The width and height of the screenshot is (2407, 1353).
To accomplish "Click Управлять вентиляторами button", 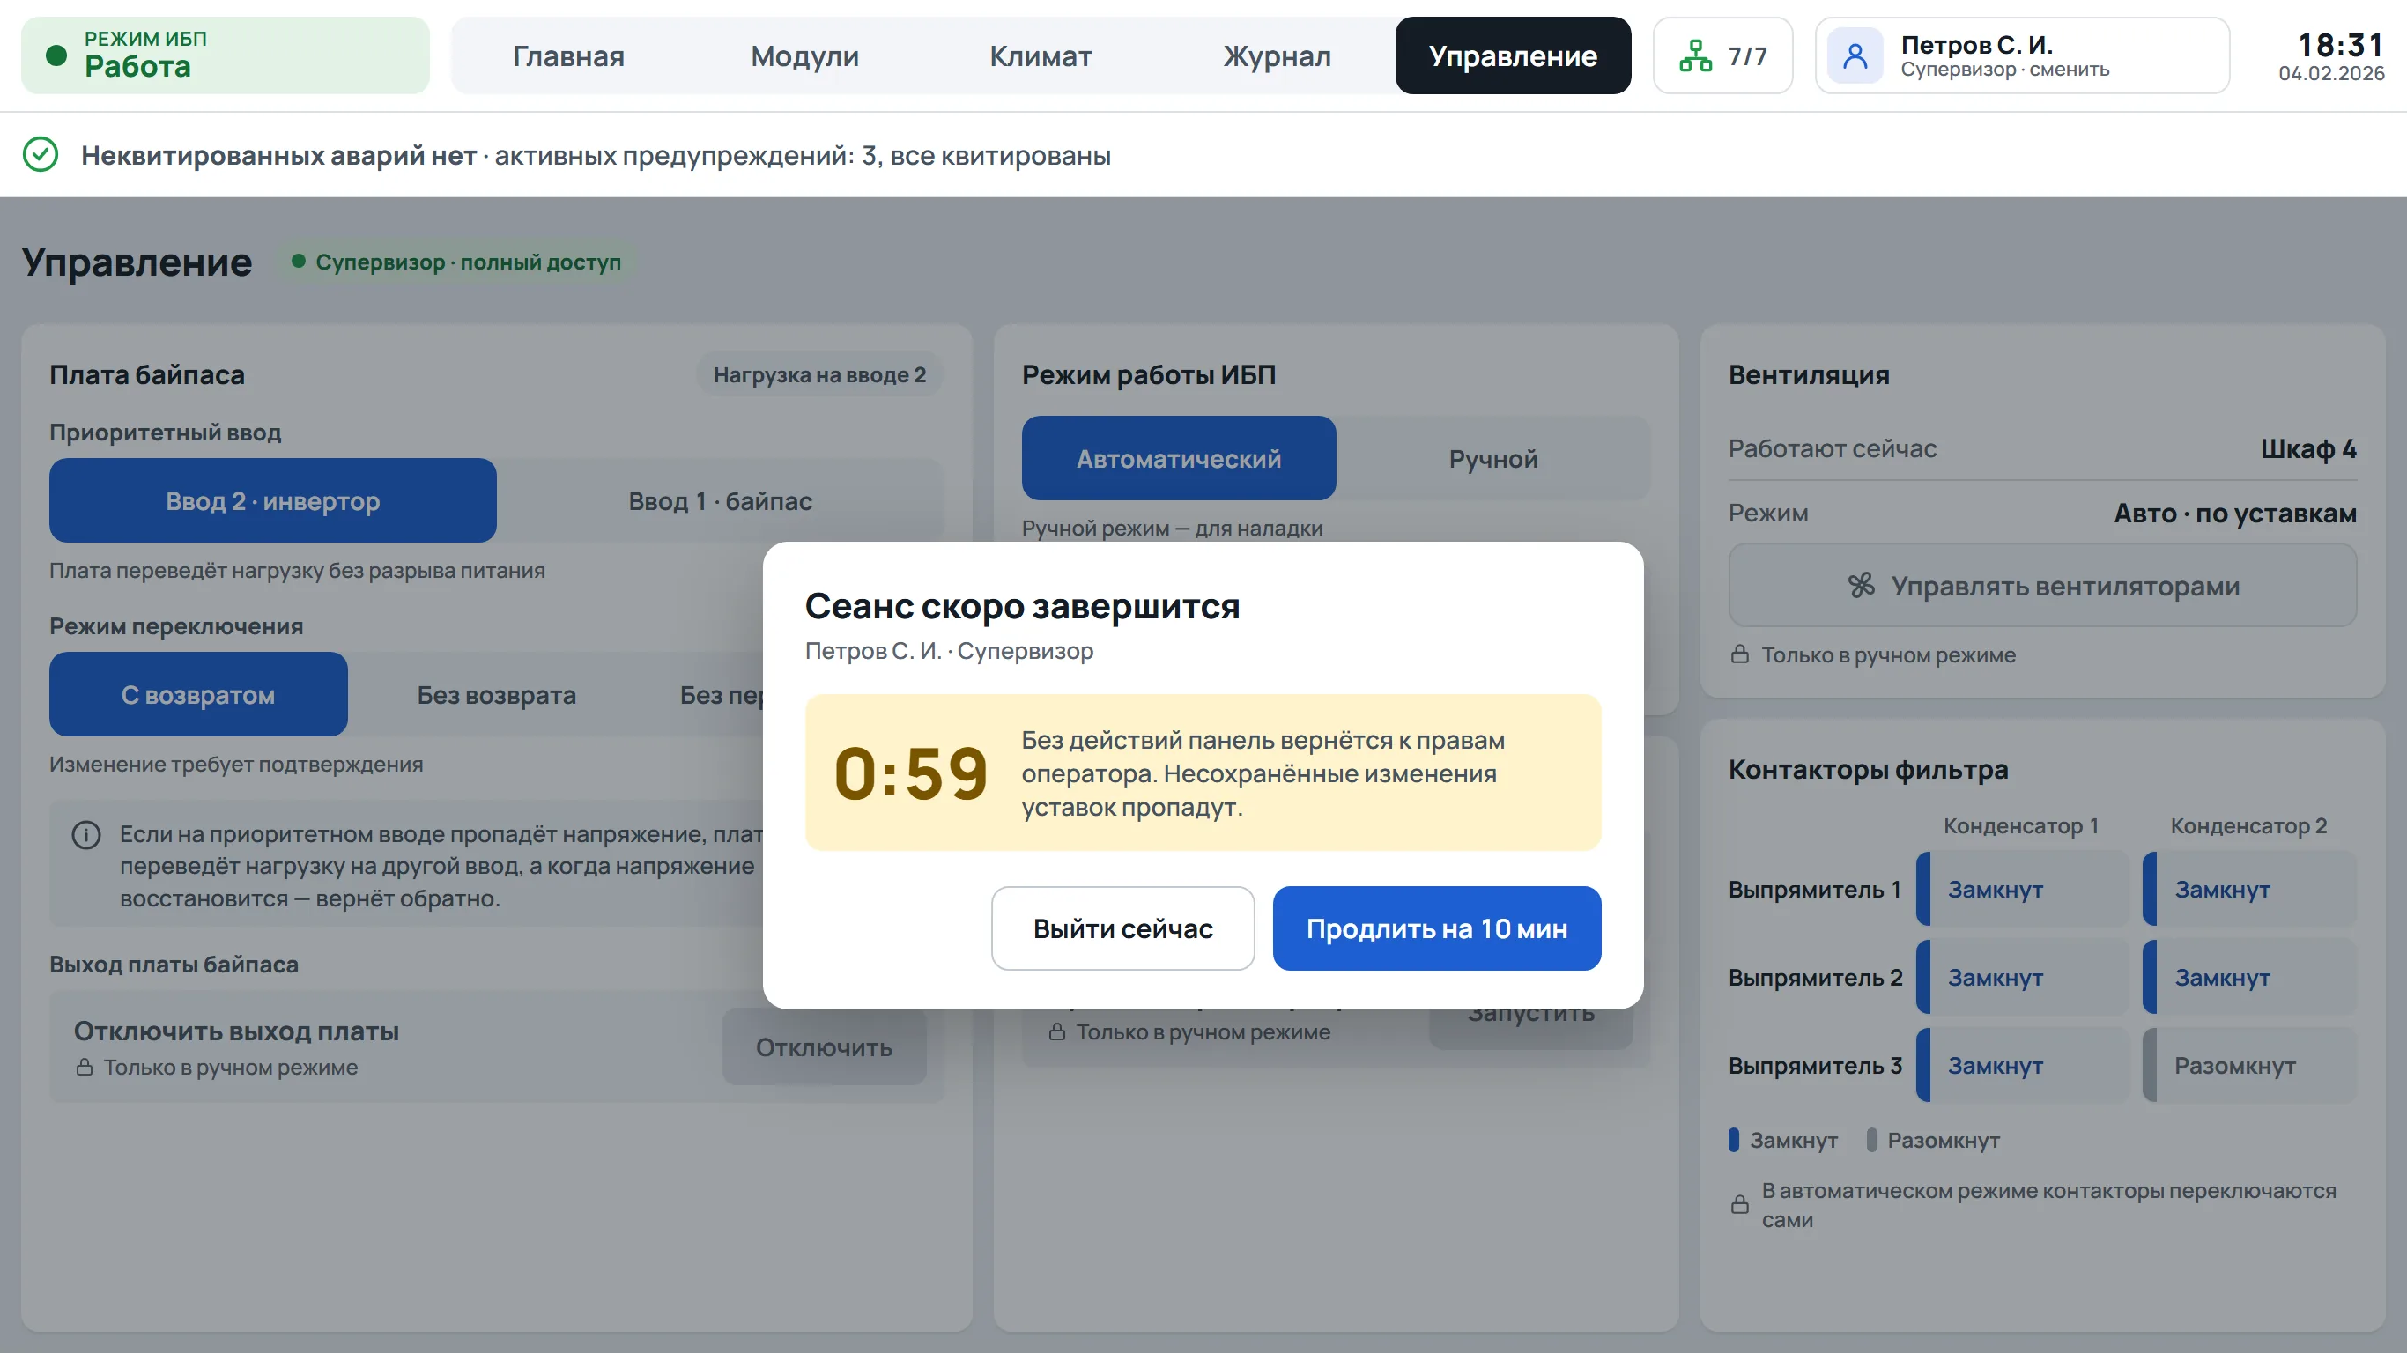I will click(x=2042, y=586).
